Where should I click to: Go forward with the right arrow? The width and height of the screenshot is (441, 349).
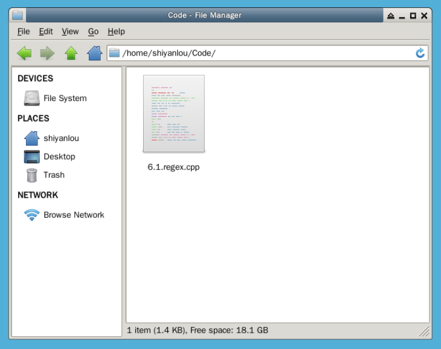tap(47, 53)
